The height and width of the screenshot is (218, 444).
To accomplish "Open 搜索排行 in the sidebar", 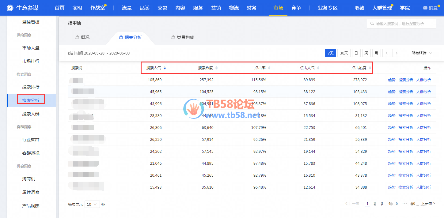I will point(31,87).
